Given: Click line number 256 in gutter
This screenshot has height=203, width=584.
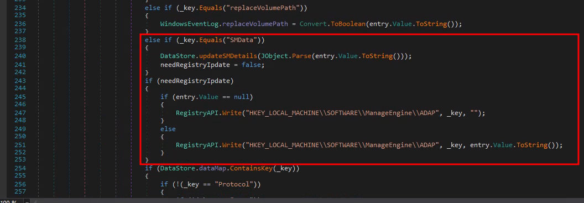Looking at the screenshot, I should 20,184.
